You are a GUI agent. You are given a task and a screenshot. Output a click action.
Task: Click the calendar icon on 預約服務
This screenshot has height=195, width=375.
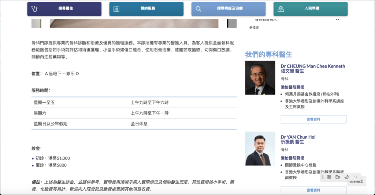116,9
